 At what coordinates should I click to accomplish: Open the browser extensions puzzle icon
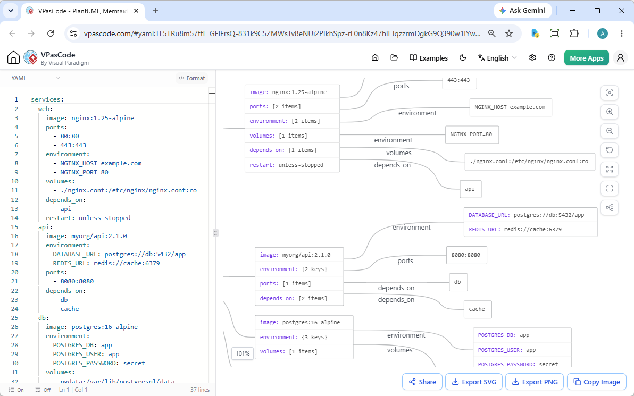point(574,33)
